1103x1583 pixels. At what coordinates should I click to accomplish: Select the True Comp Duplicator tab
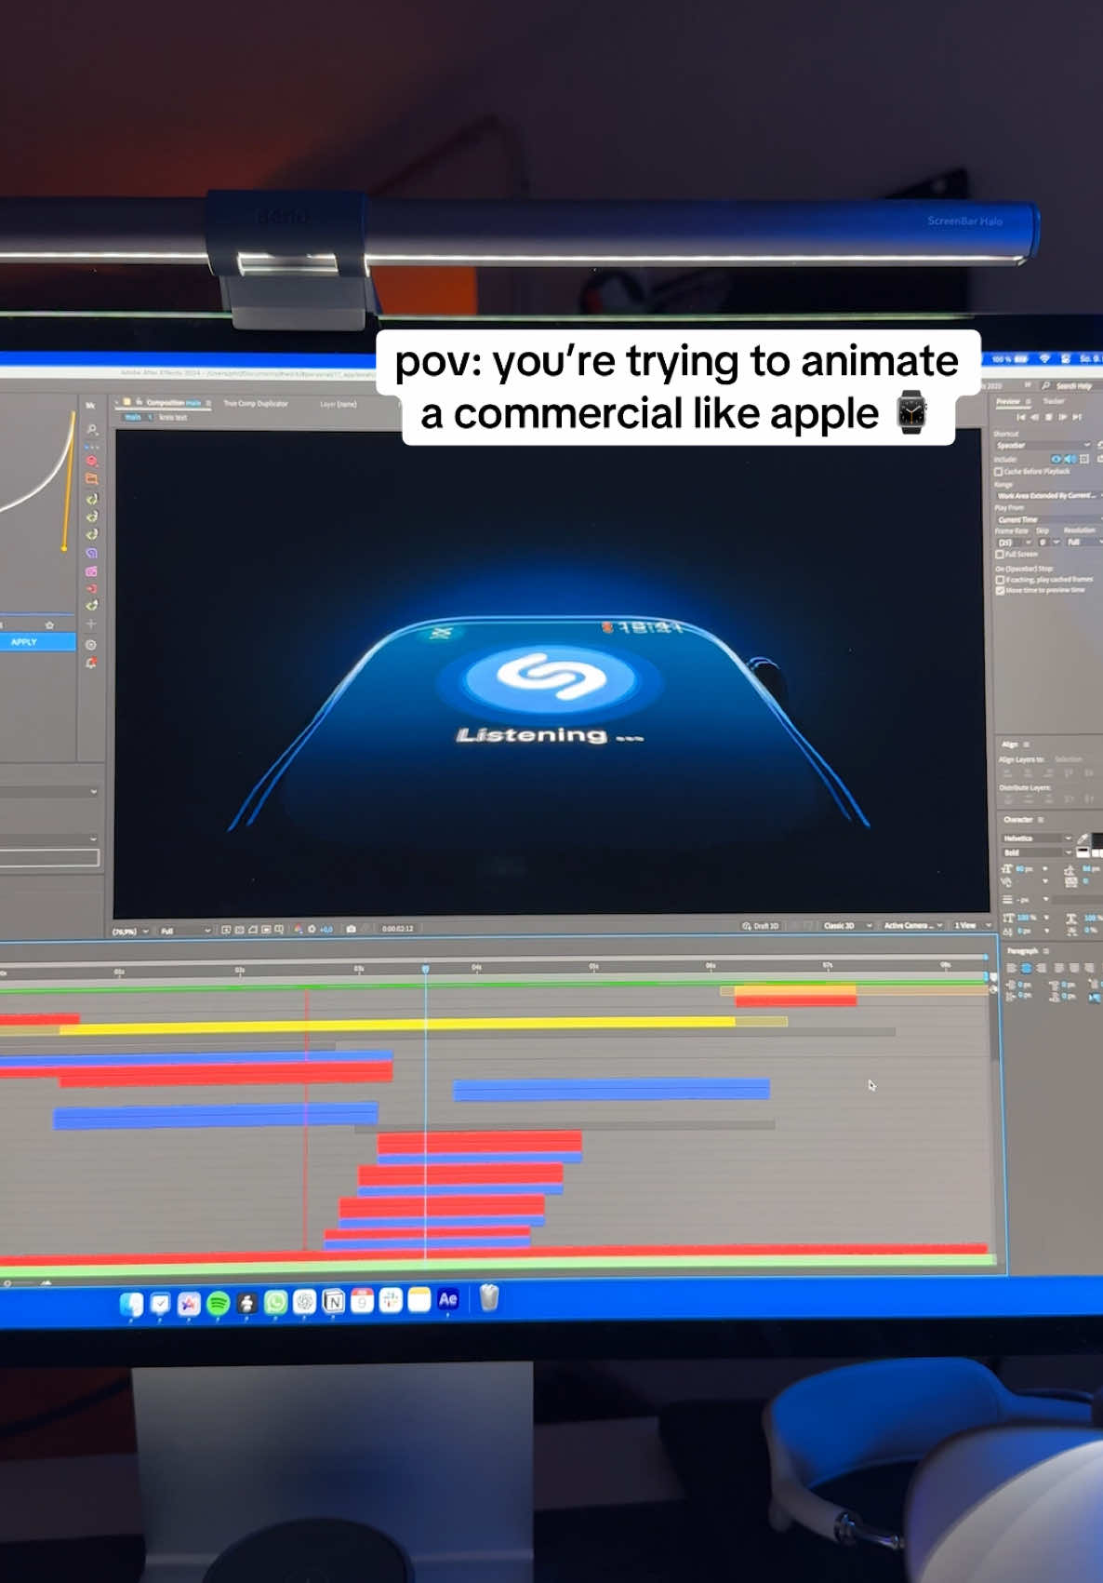(x=255, y=404)
